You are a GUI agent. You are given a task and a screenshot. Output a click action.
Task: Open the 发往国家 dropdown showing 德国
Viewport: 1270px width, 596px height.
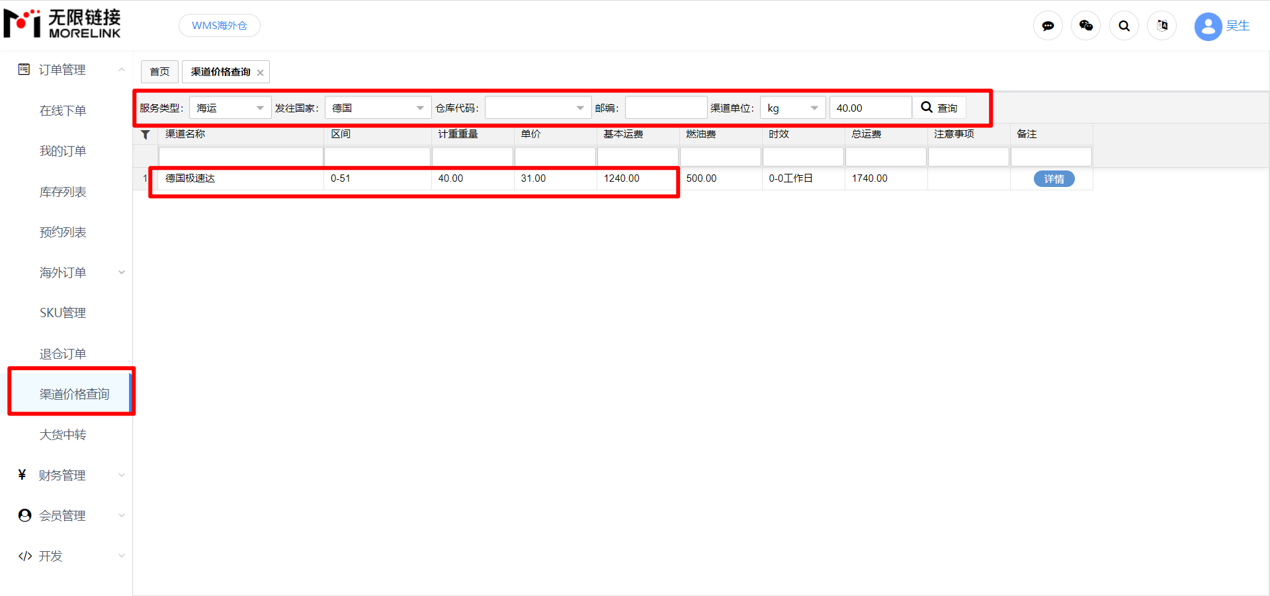click(378, 108)
